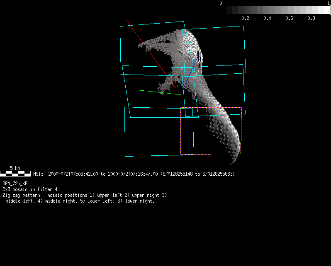Click the 1 label above the colorbar
Viewport: 331px width, 266px height.
[x=329, y=3]
